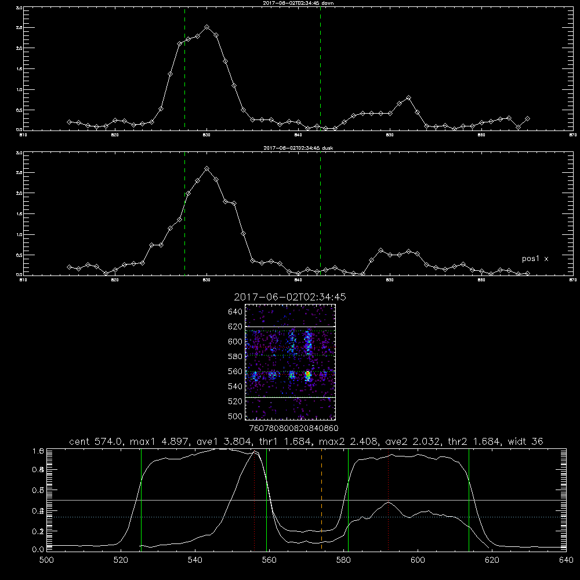Click the peak diamond marker in the dusk plot
This screenshot has height=580, width=580.
point(207,169)
